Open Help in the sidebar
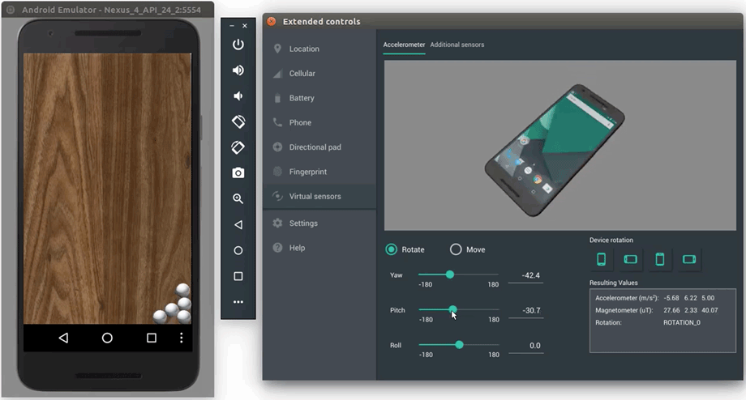 point(319,248)
